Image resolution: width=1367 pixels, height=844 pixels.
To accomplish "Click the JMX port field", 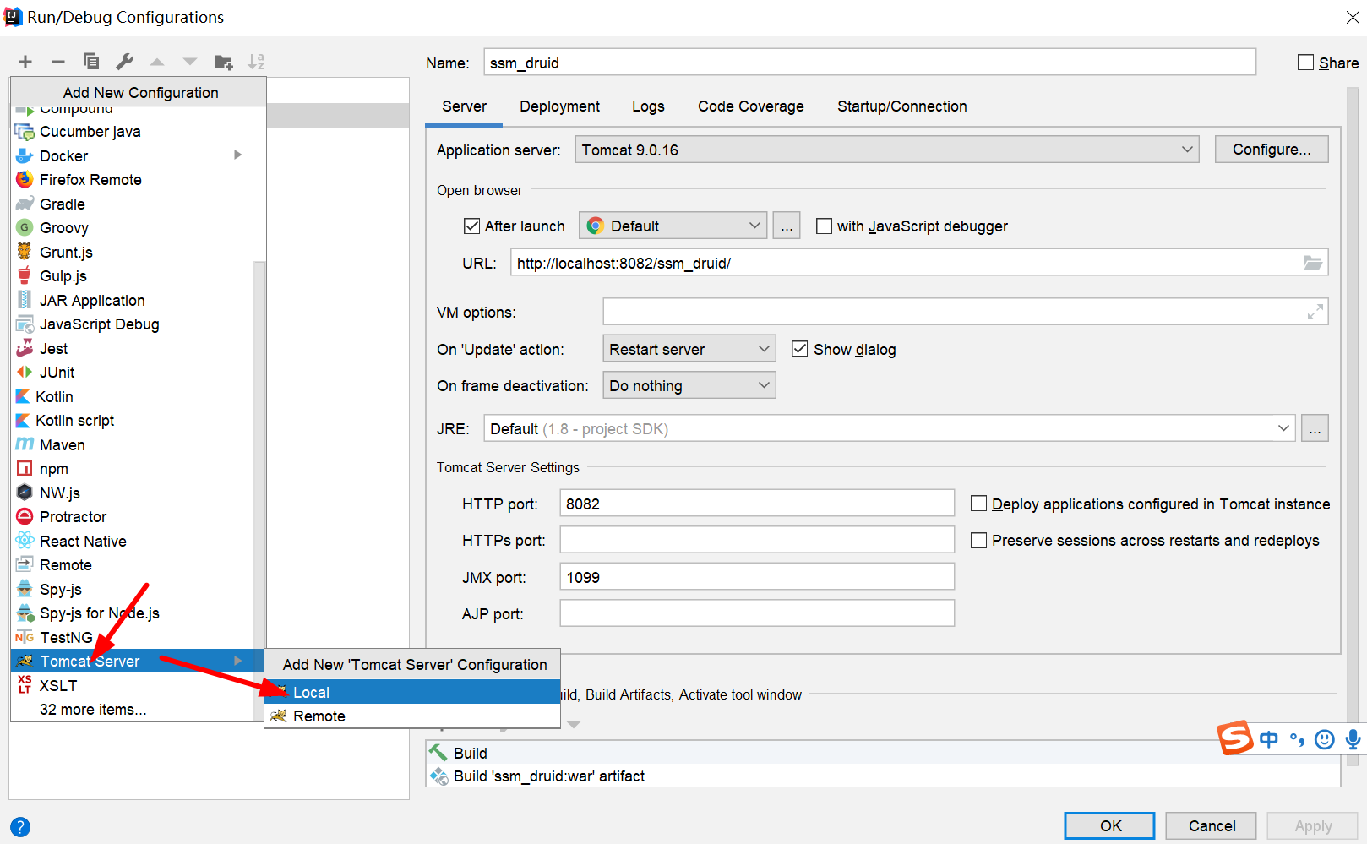I will (757, 577).
